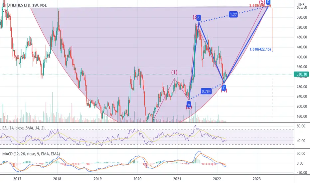Image resolution: width=310 pixels, height=183 pixels.
Task: Select the RSI indicator legend
Action: pyautogui.click(x=23, y=128)
